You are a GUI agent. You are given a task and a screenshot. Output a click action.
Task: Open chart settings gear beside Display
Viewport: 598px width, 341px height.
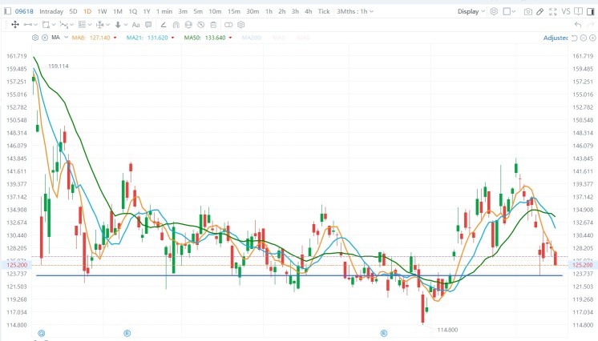pyautogui.click(x=493, y=12)
